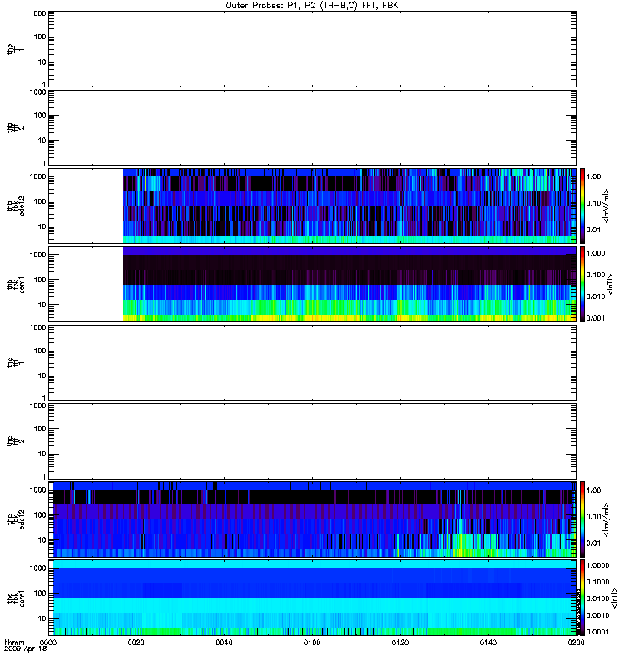This screenshot has width=624, height=666.
Task: Click the '1' tick on thb fff 1 axis
Action: (44, 85)
